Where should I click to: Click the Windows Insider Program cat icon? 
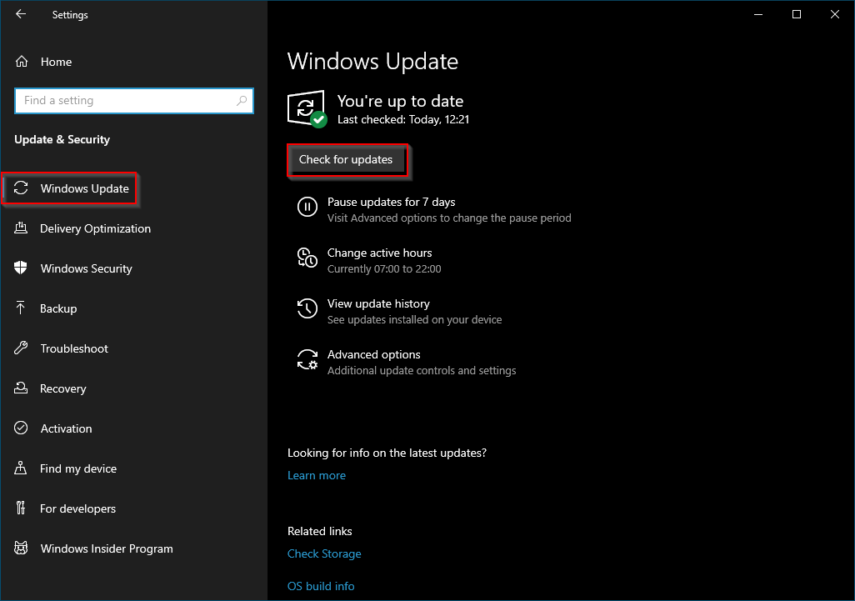21,548
